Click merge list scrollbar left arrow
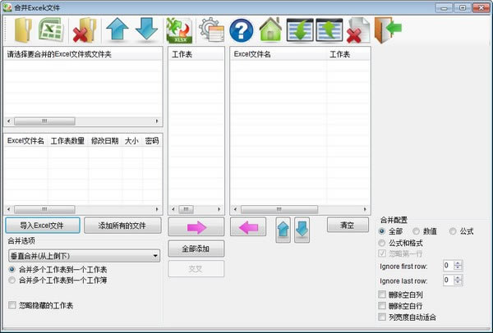Viewport: 493px width, 333px height. [x=235, y=209]
